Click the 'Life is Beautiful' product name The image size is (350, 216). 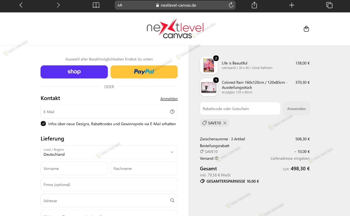(x=234, y=63)
